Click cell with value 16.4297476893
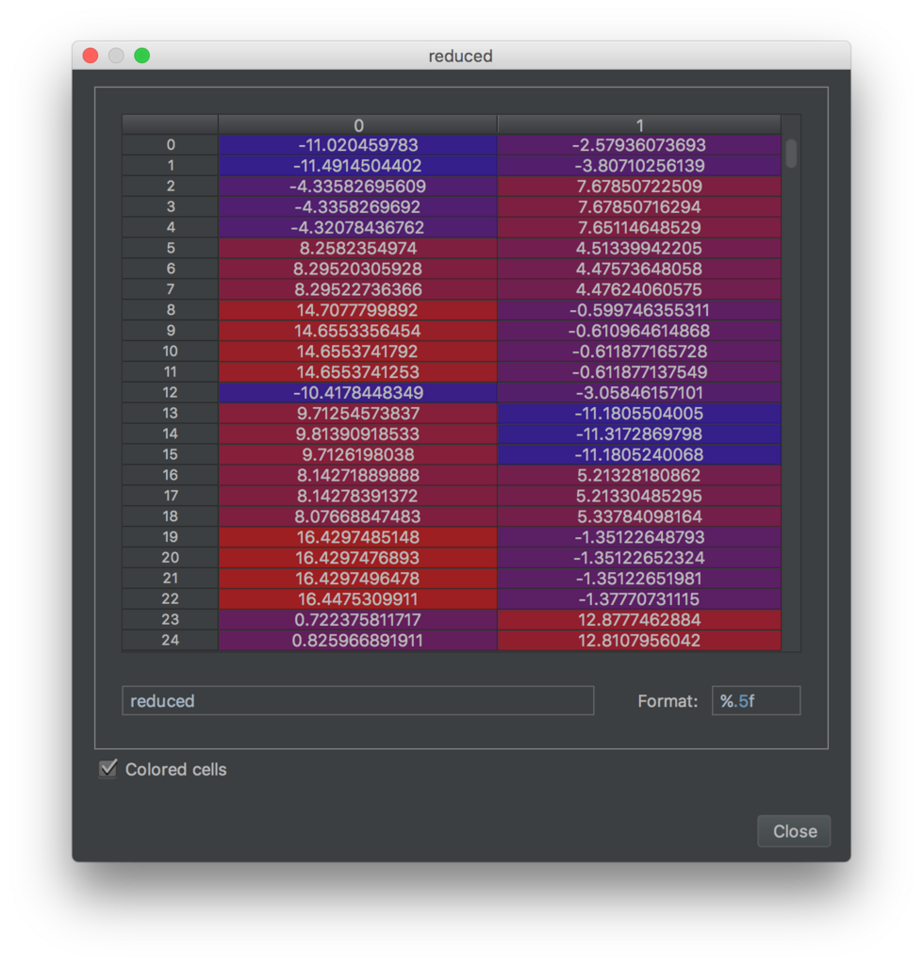923x965 pixels. [x=357, y=558]
